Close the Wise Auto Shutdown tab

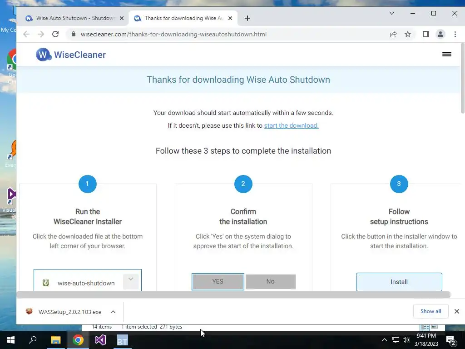122,18
